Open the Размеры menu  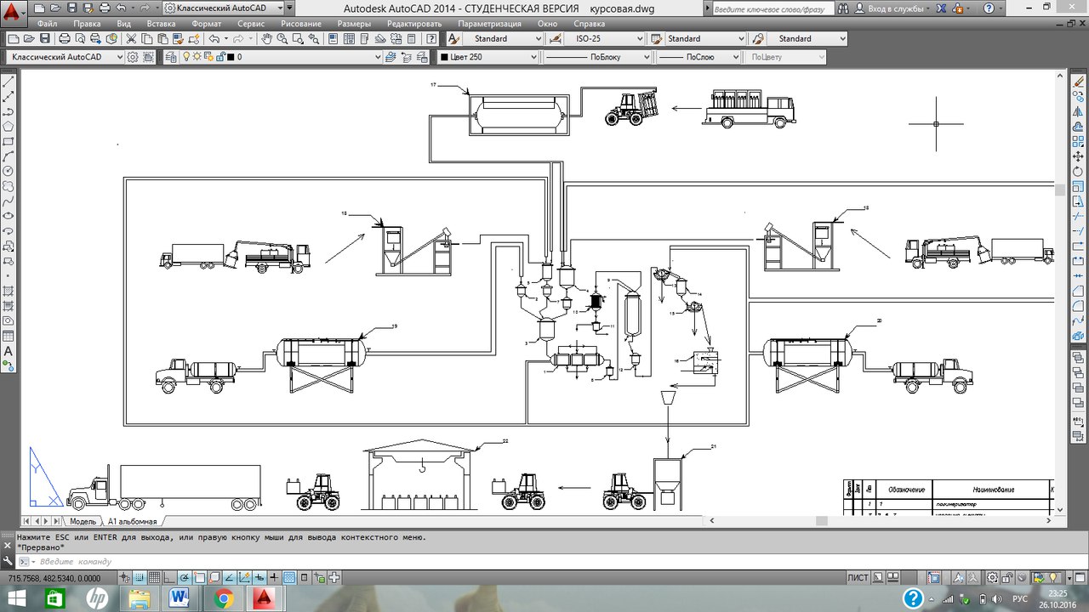pos(352,24)
